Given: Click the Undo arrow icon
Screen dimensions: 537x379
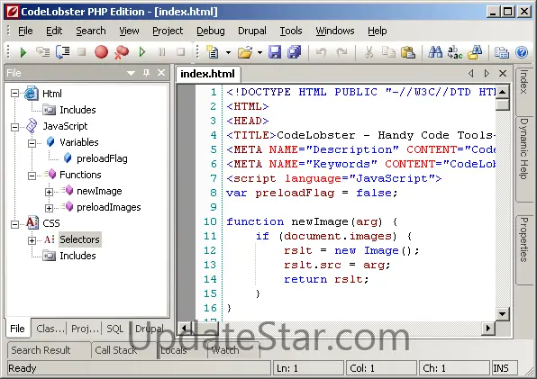Looking at the screenshot, I should [322, 52].
